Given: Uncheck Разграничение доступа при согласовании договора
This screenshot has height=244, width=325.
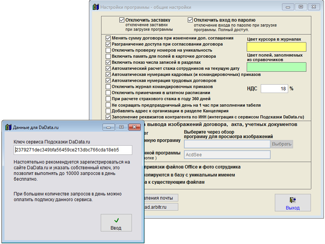Looking at the screenshot, I should point(108,44).
